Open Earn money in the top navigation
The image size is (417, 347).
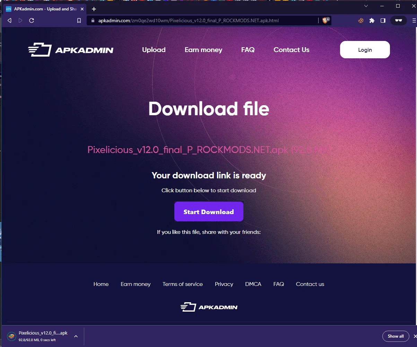203,50
